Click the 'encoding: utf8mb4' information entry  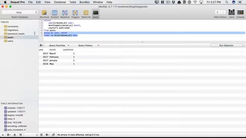pos(17,126)
